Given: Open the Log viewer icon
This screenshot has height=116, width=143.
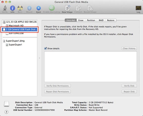Looking at the screenshot, I should coord(138,8).
